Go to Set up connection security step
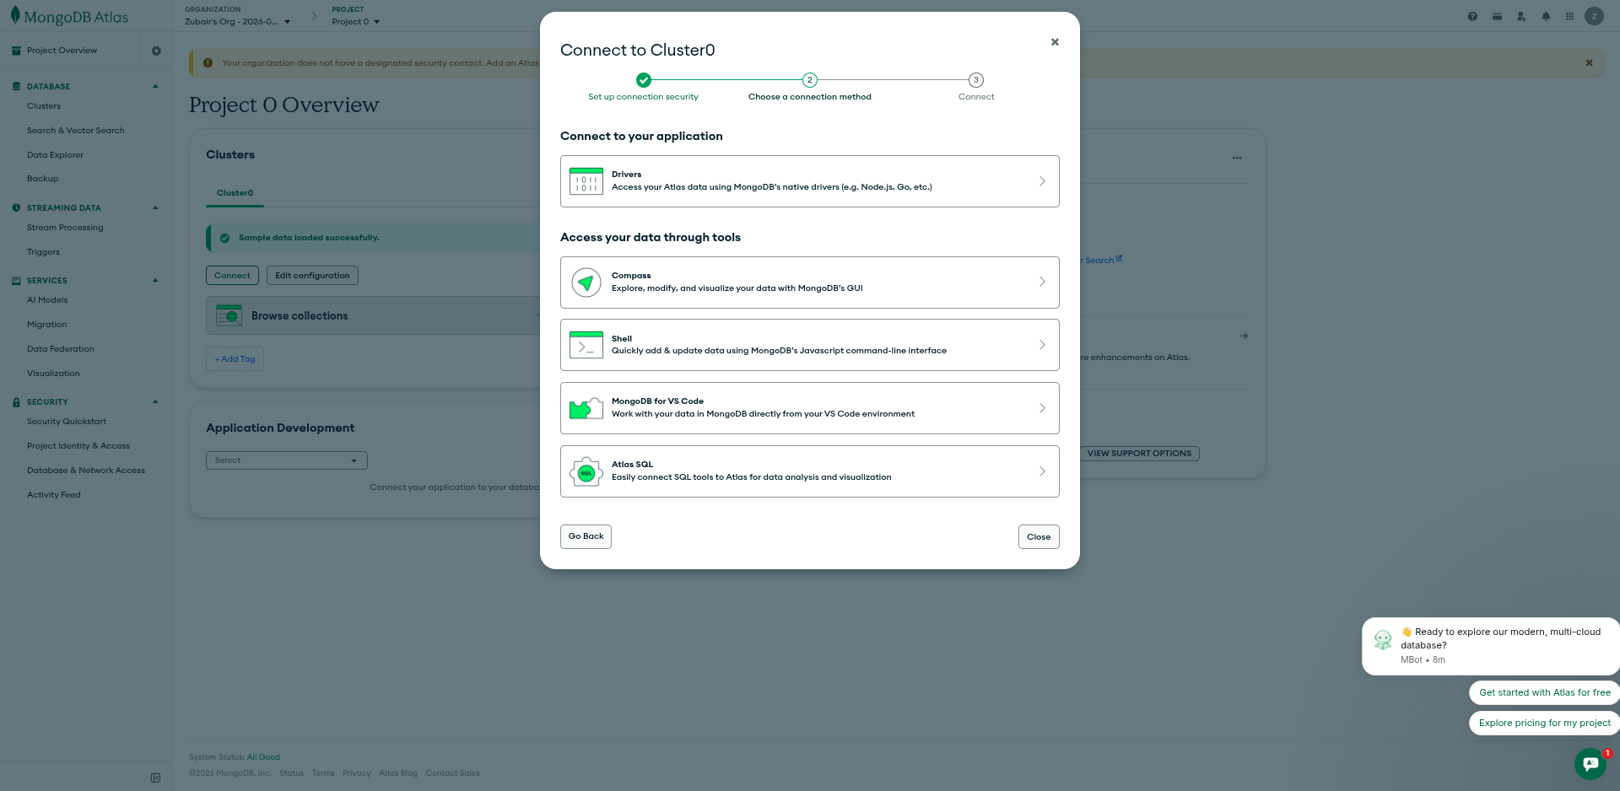This screenshot has height=791, width=1620. pos(644,81)
